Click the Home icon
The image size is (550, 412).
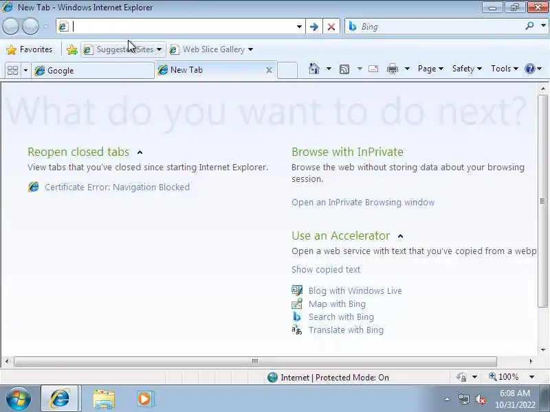[314, 69]
